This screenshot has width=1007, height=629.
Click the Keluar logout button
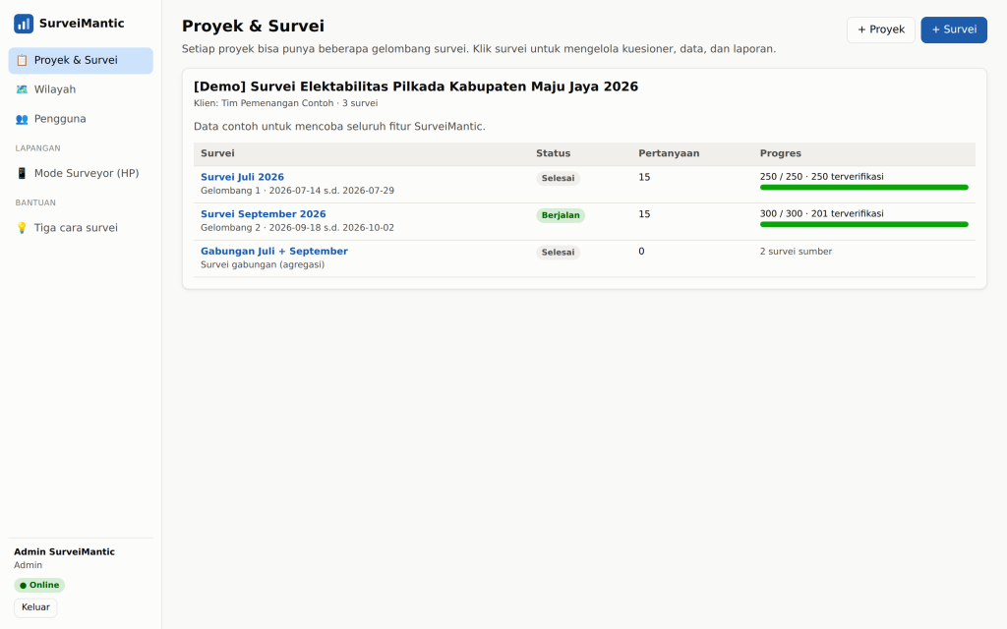click(x=36, y=607)
